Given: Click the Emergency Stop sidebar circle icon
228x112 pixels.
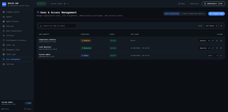Looking at the screenshot, I should click(x=4, y=50).
